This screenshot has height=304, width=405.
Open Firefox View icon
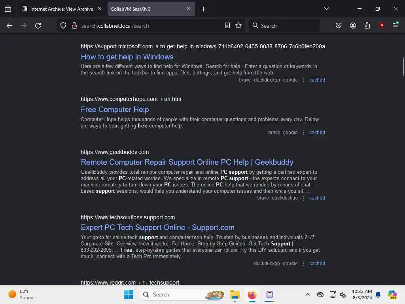[8, 9]
